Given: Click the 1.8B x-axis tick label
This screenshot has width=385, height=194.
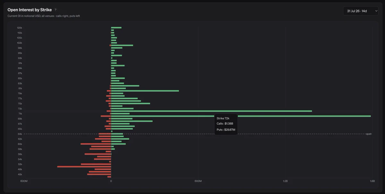Looking at the screenshot, I should (372, 181).
